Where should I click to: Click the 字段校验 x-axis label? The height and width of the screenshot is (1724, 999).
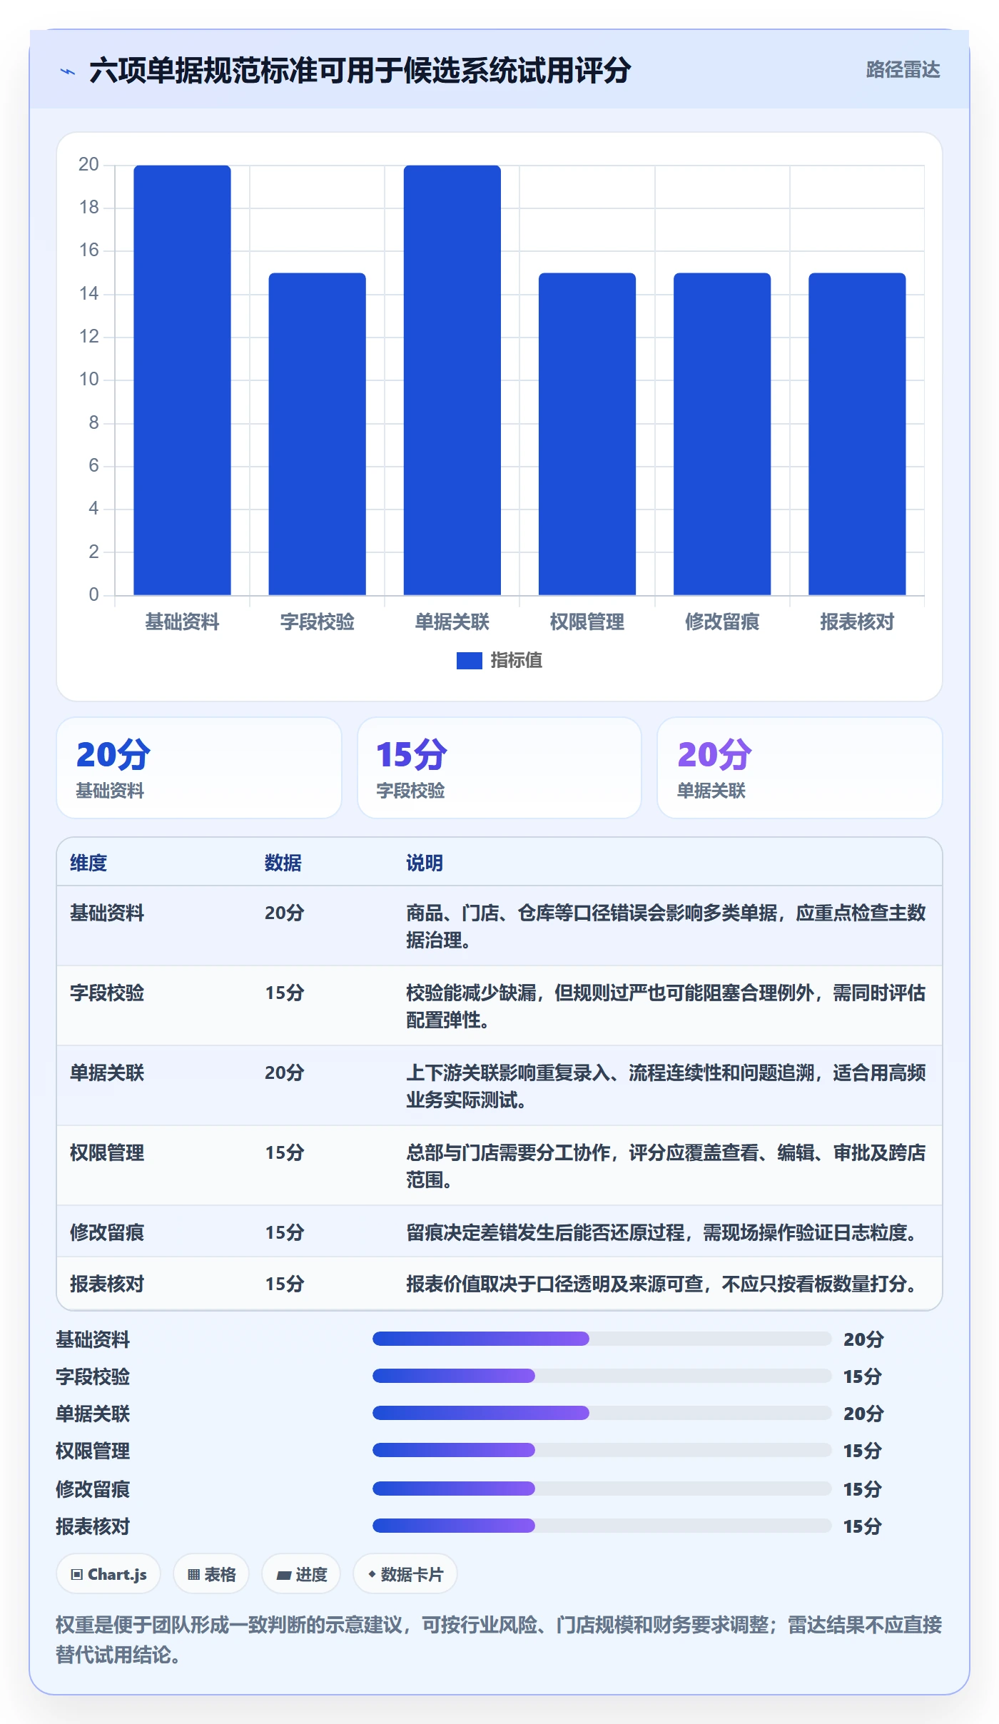tap(317, 622)
